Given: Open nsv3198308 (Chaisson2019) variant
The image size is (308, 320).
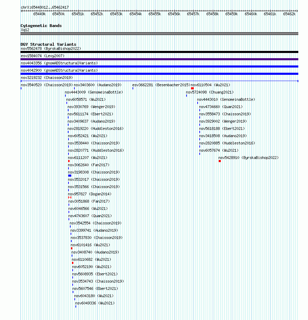Looking at the screenshot, I should click(94, 172).
